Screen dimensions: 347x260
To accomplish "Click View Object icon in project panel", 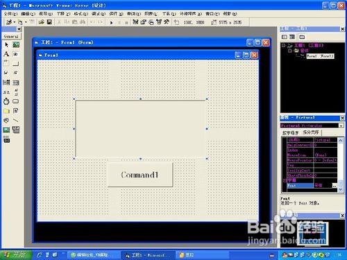I will pos(292,37).
